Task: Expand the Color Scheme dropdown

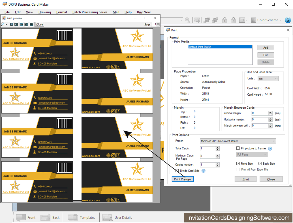Action: [281, 20]
